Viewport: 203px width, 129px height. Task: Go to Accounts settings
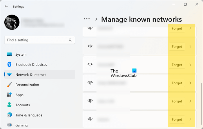[x=22, y=105]
